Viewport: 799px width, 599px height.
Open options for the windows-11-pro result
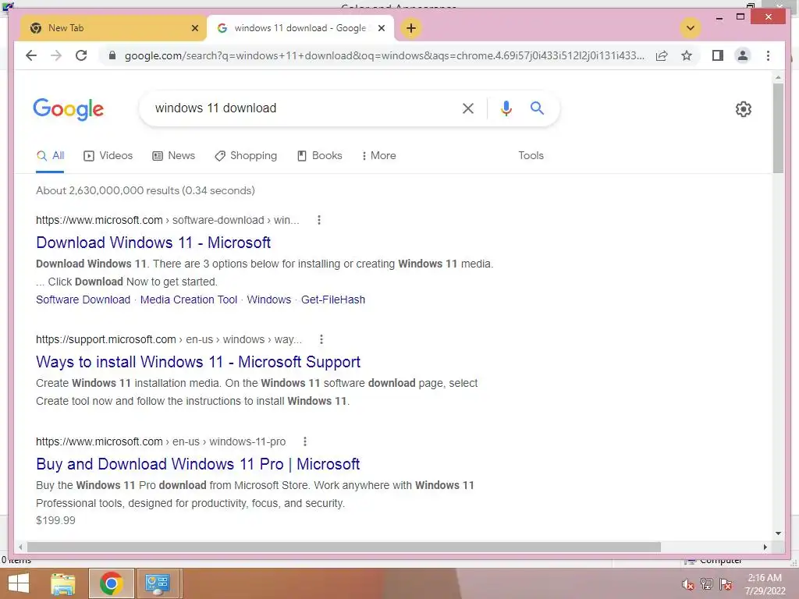pos(305,441)
